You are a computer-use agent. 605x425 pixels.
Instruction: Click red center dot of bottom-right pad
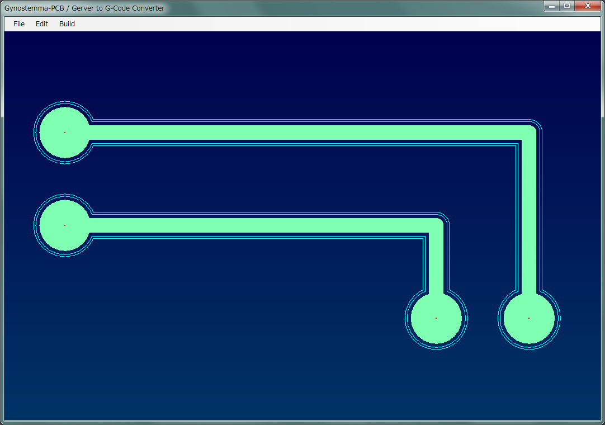[x=529, y=318]
